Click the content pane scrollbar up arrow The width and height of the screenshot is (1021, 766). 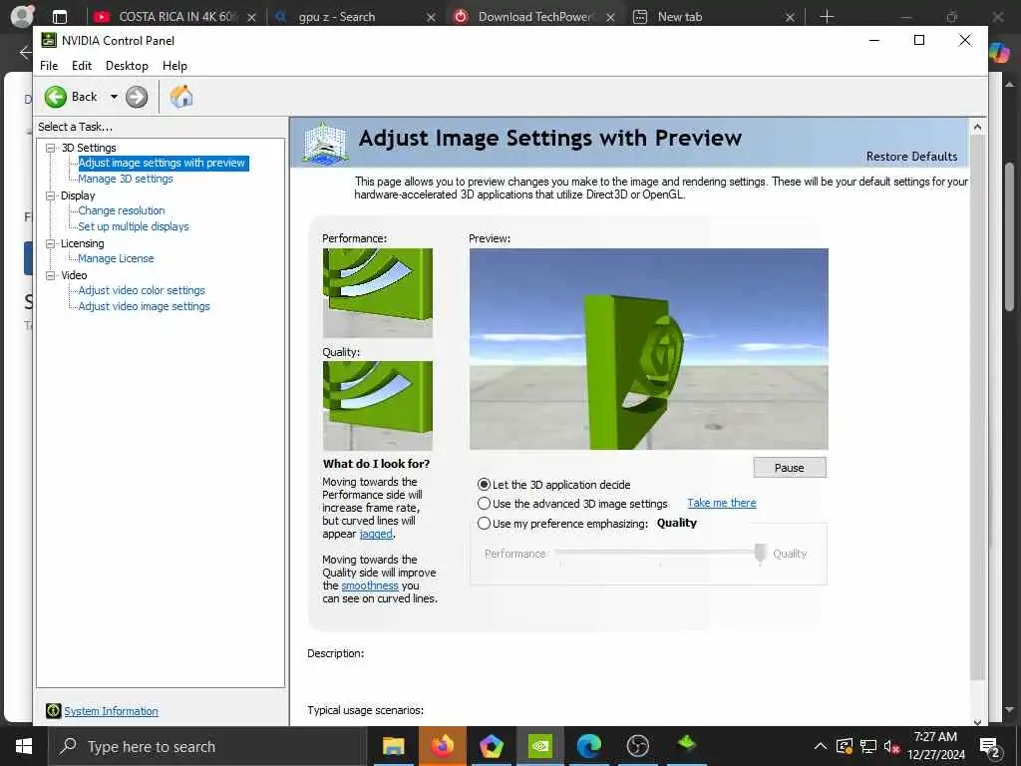coord(977,127)
